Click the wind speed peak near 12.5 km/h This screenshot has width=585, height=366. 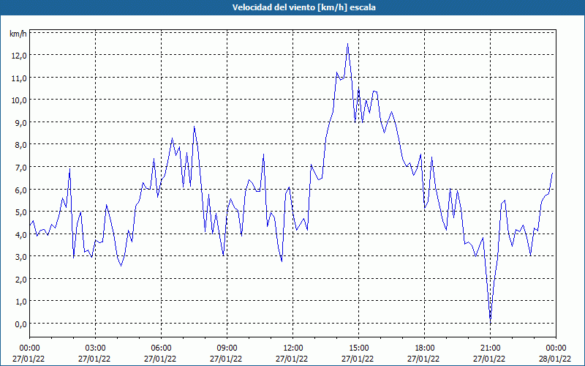coord(348,44)
